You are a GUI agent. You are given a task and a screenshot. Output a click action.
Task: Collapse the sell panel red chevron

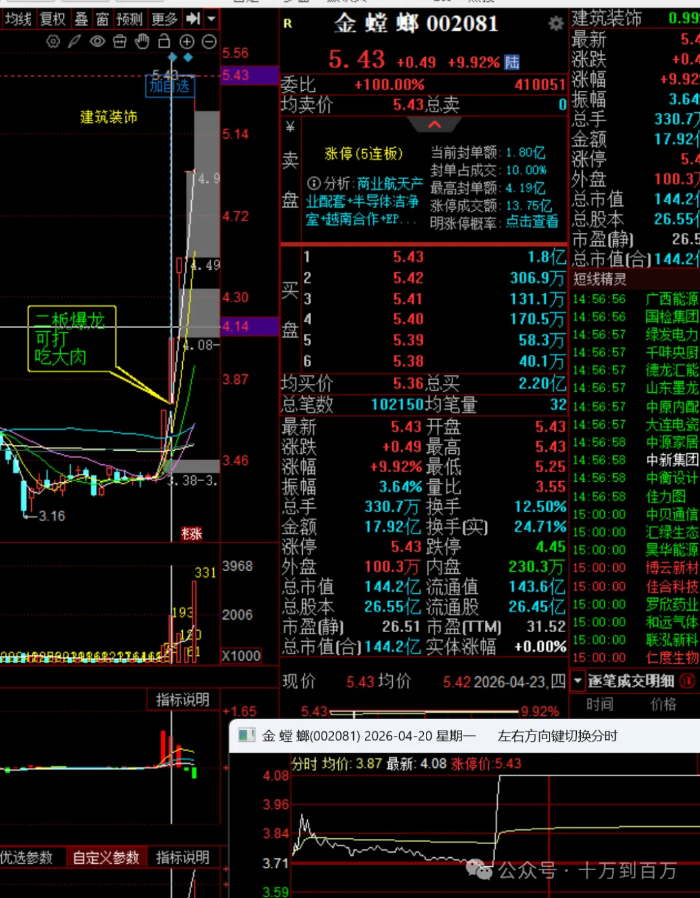tap(434, 124)
